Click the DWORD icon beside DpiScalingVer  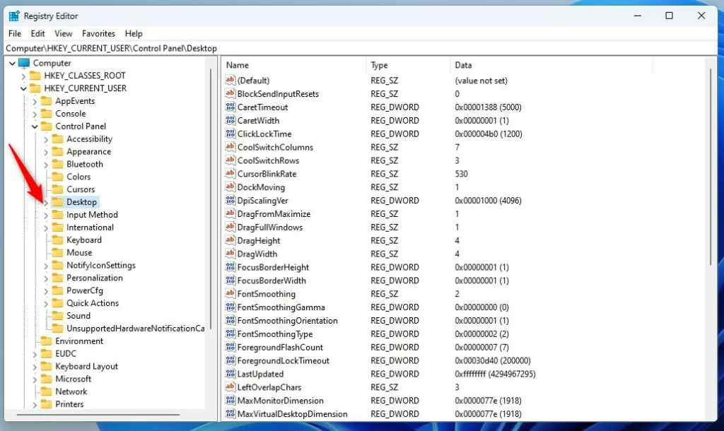[230, 200]
